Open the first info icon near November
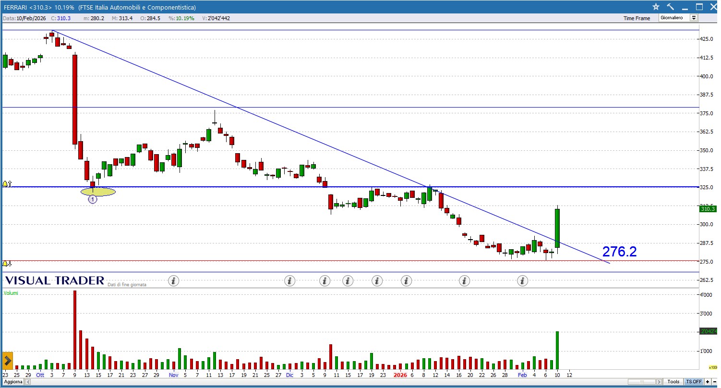This screenshot has height=388, width=721. point(174,280)
